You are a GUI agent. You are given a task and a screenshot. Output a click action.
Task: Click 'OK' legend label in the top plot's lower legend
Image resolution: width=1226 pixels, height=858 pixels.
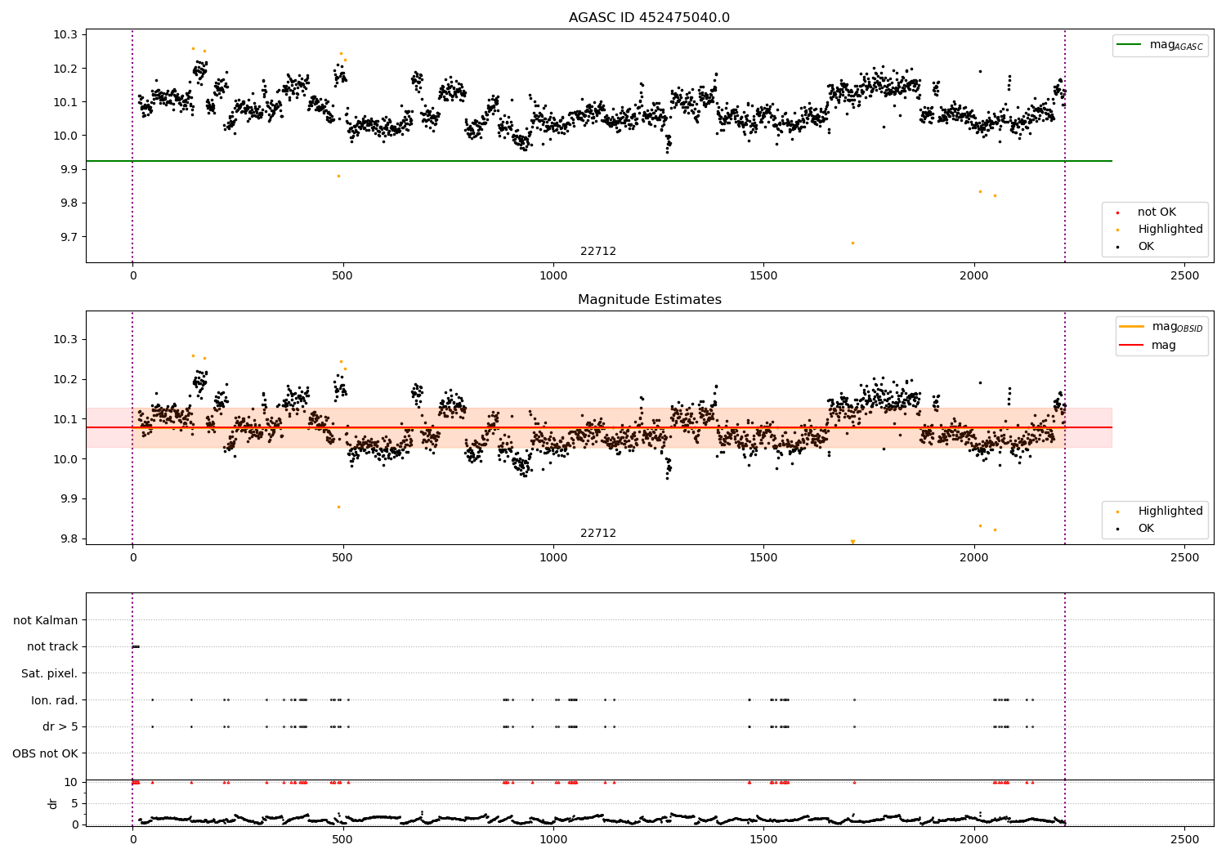1146,247
